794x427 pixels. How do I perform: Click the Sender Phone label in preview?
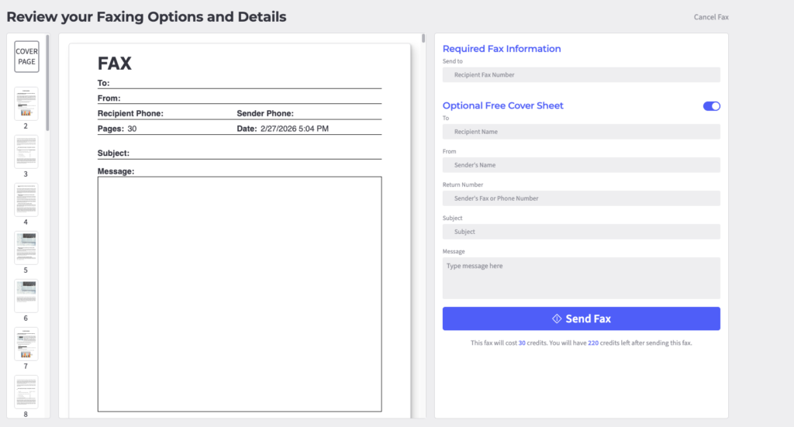[265, 114]
